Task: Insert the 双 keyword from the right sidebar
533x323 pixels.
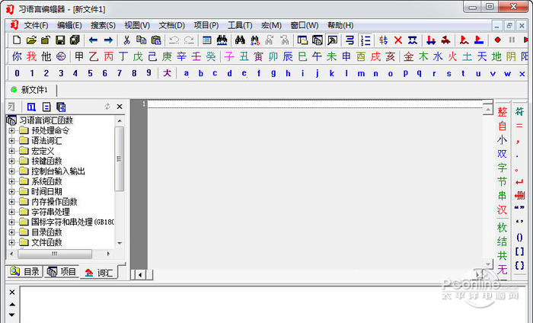Action: pyautogui.click(x=502, y=153)
